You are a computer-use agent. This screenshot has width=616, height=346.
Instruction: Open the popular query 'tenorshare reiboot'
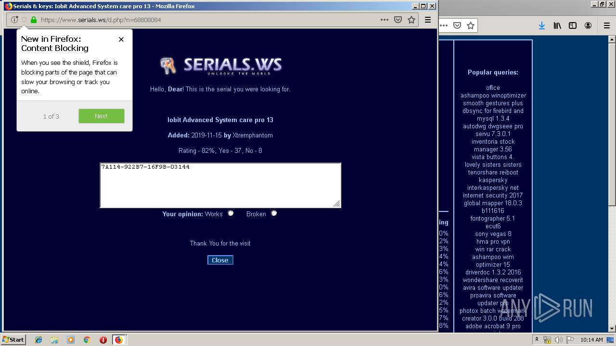tap(493, 173)
